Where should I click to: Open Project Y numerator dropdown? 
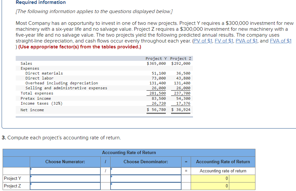pyautogui.click(x=65, y=179)
